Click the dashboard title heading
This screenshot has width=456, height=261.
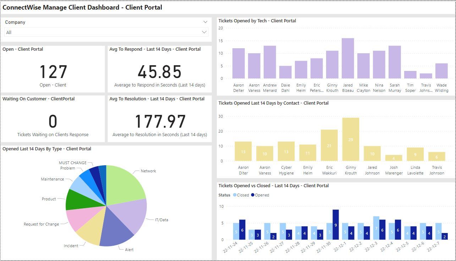pos(82,7)
